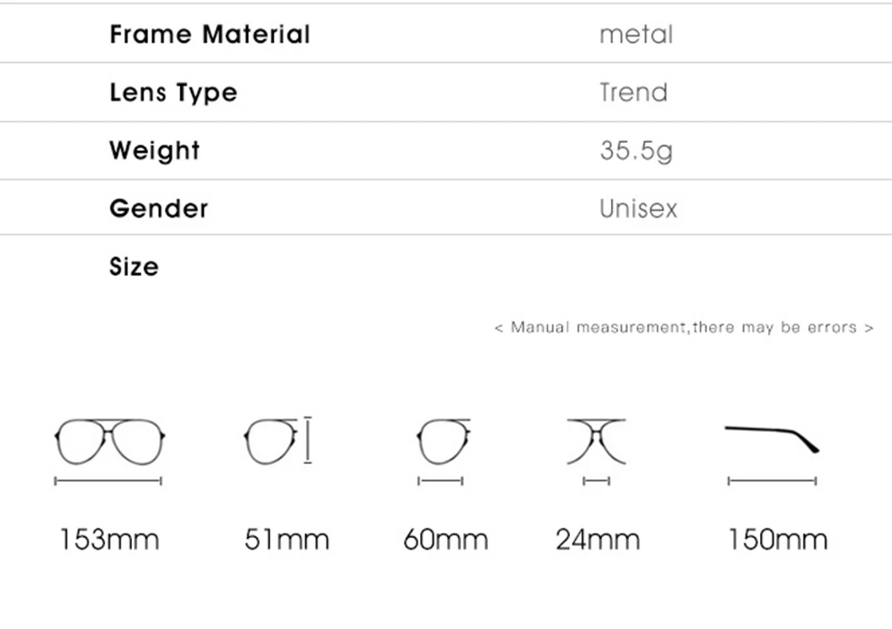The width and height of the screenshot is (892, 629).
Task: Click the temple arm length icon
Action: [772, 437]
